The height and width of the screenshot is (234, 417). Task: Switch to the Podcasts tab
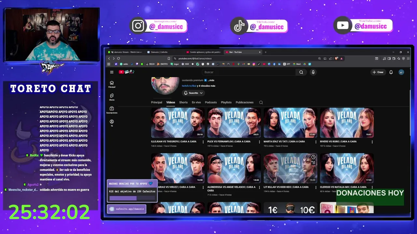click(x=211, y=102)
